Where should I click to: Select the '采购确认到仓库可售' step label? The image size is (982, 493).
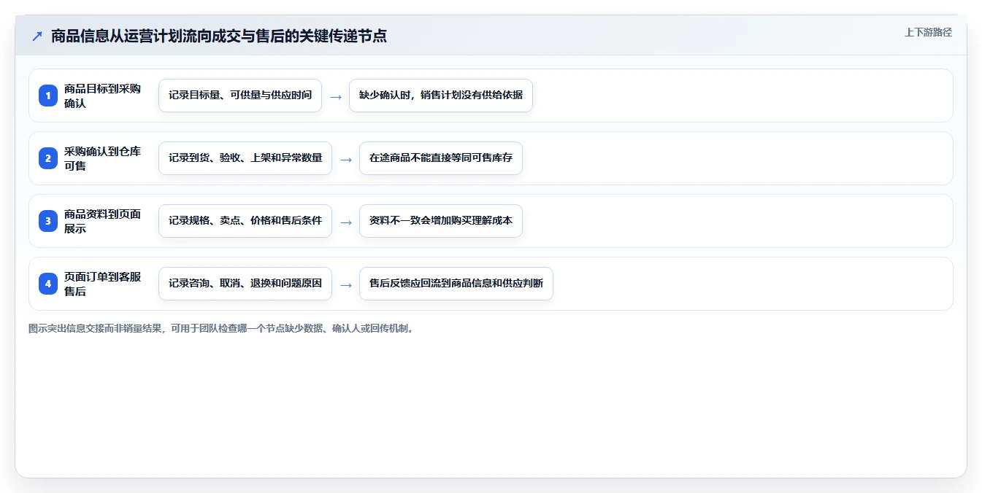103,158
